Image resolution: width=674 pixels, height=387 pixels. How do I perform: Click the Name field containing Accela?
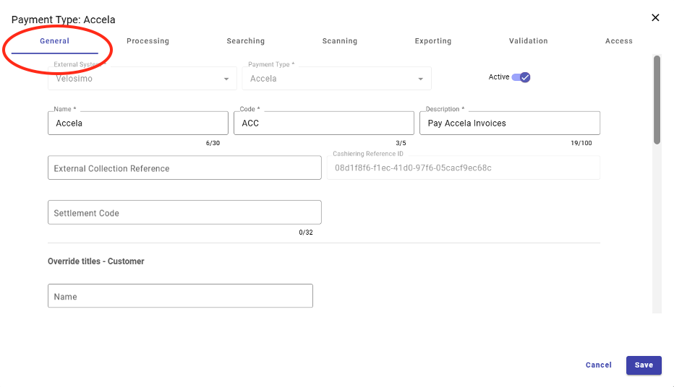pos(138,123)
